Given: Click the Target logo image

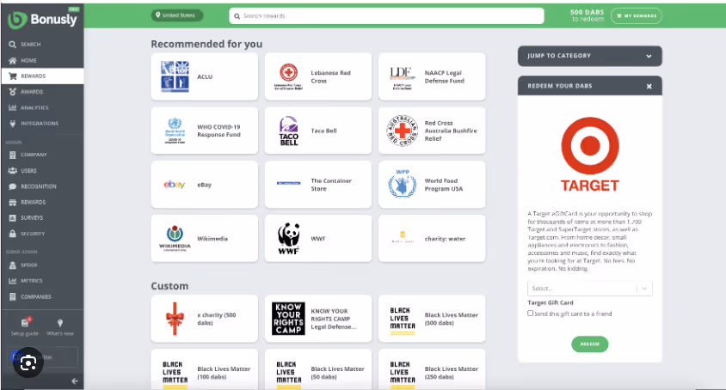Looking at the screenshot, I should [x=590, y=155].
